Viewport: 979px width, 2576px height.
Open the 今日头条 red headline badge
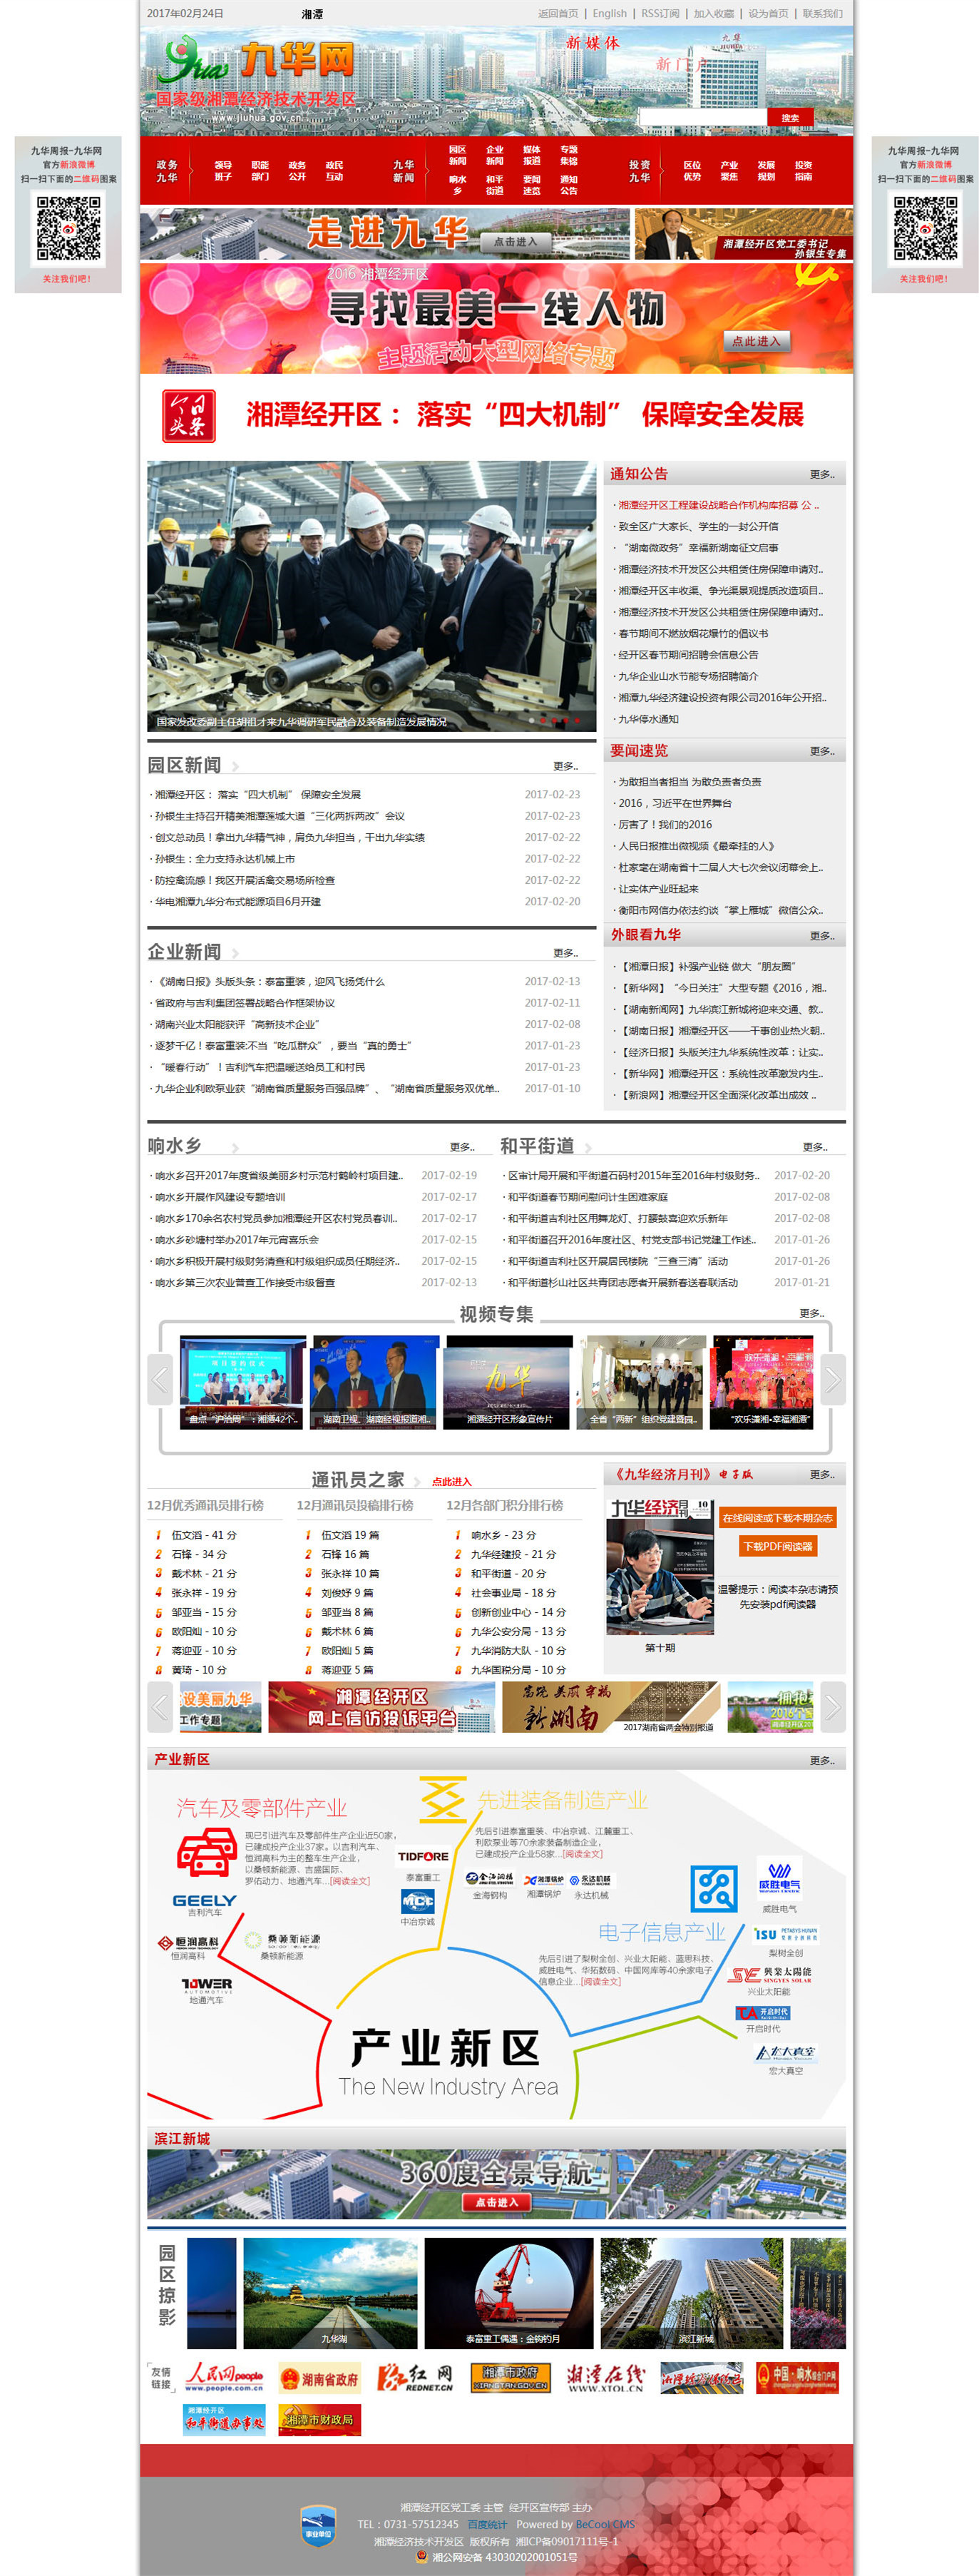[188, 416]
